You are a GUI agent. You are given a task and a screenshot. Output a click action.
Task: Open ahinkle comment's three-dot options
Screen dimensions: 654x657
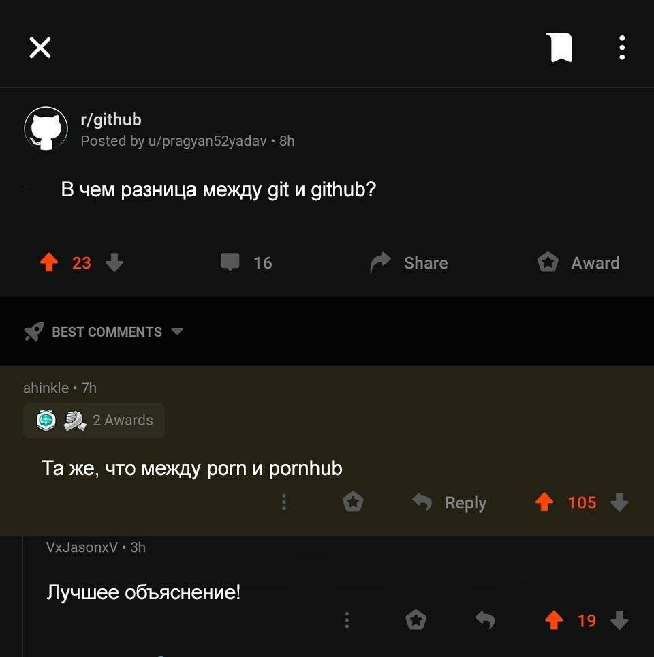coord(284,502)
